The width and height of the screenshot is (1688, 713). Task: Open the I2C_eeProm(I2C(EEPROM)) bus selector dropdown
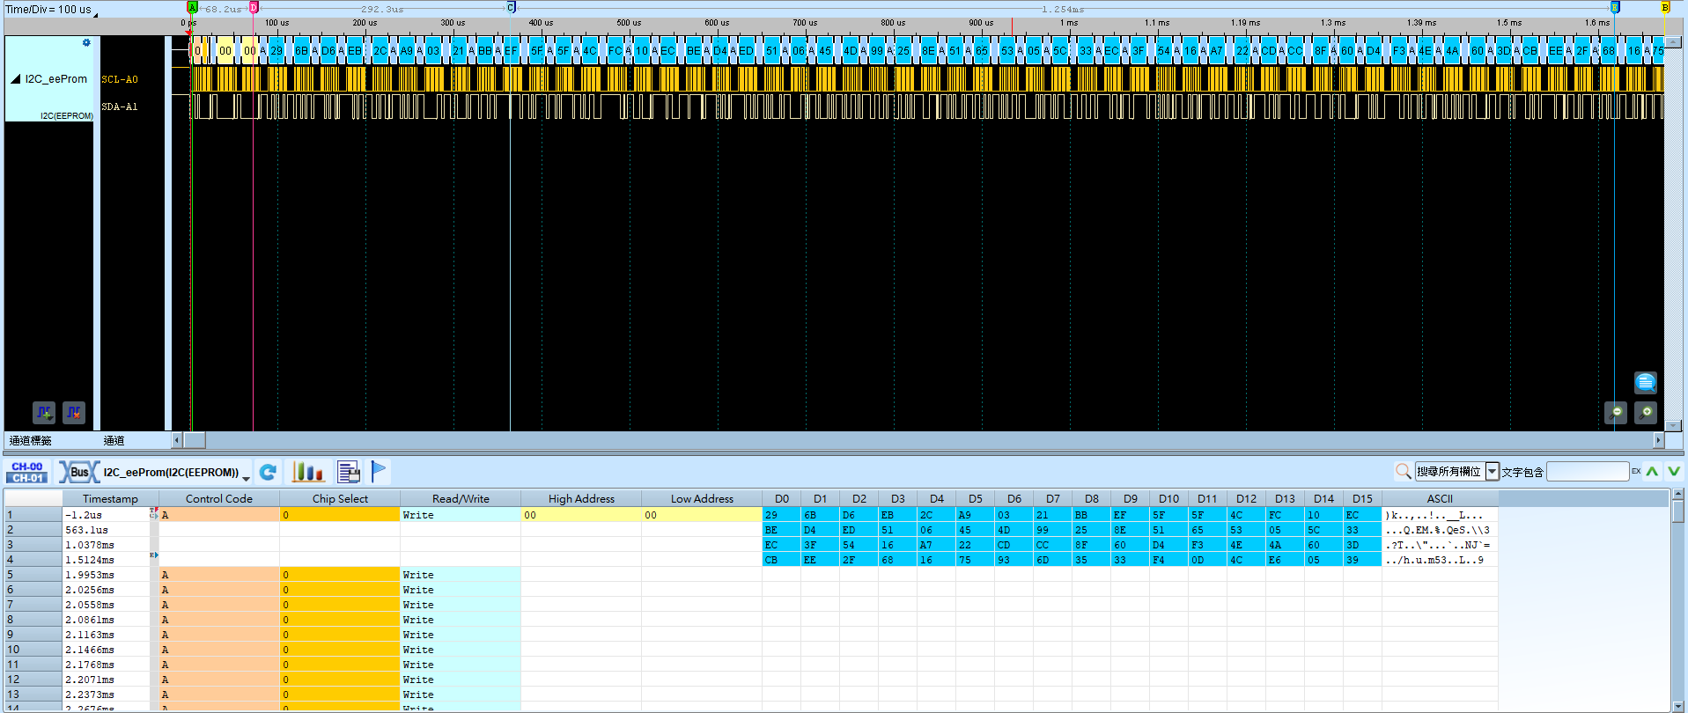point(246,476)
